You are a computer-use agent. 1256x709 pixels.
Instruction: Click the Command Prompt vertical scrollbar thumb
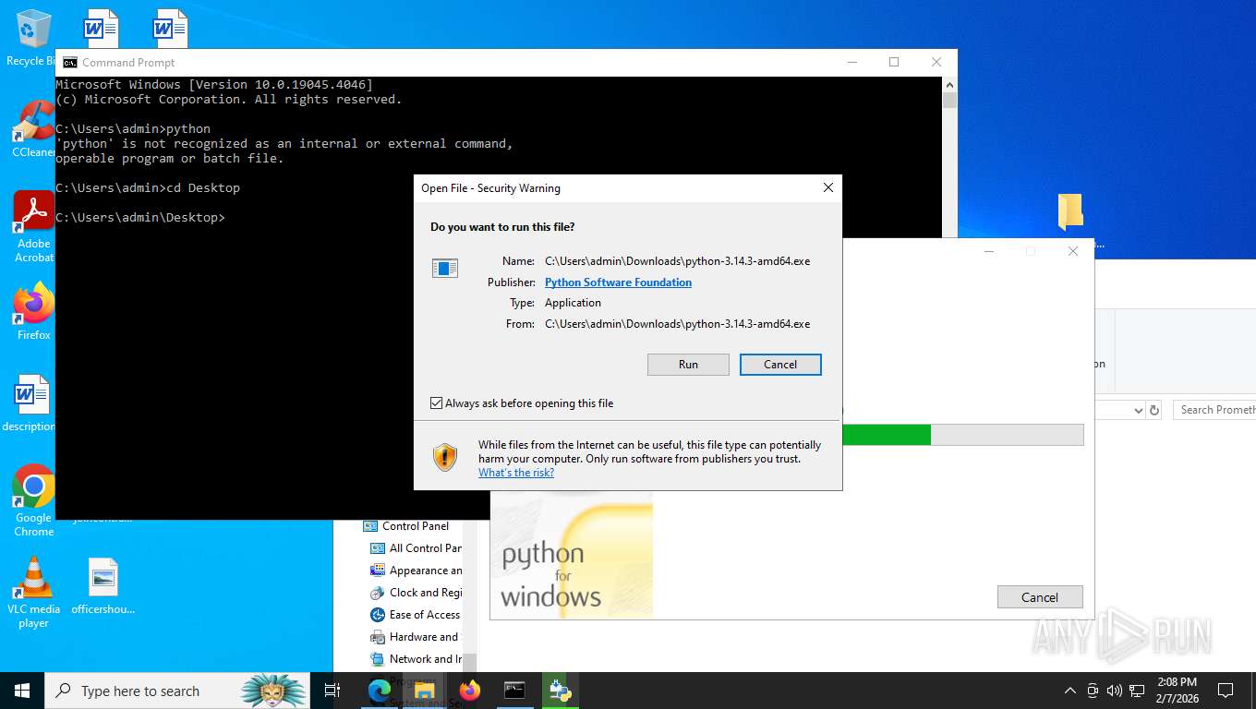click(949, 100)
